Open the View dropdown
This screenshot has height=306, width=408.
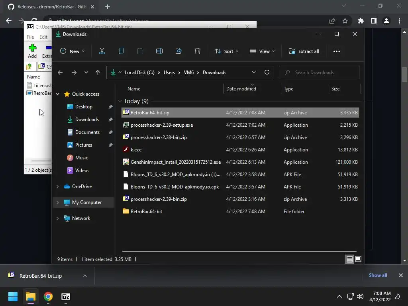click(x=262, y=51)
